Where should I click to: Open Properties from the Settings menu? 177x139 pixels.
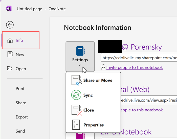tap(93, 125)
